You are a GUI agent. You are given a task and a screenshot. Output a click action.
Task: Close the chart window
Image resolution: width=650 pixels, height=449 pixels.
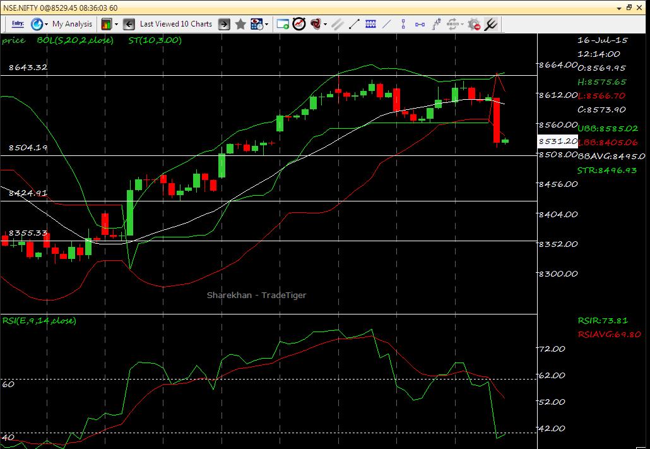640,8
